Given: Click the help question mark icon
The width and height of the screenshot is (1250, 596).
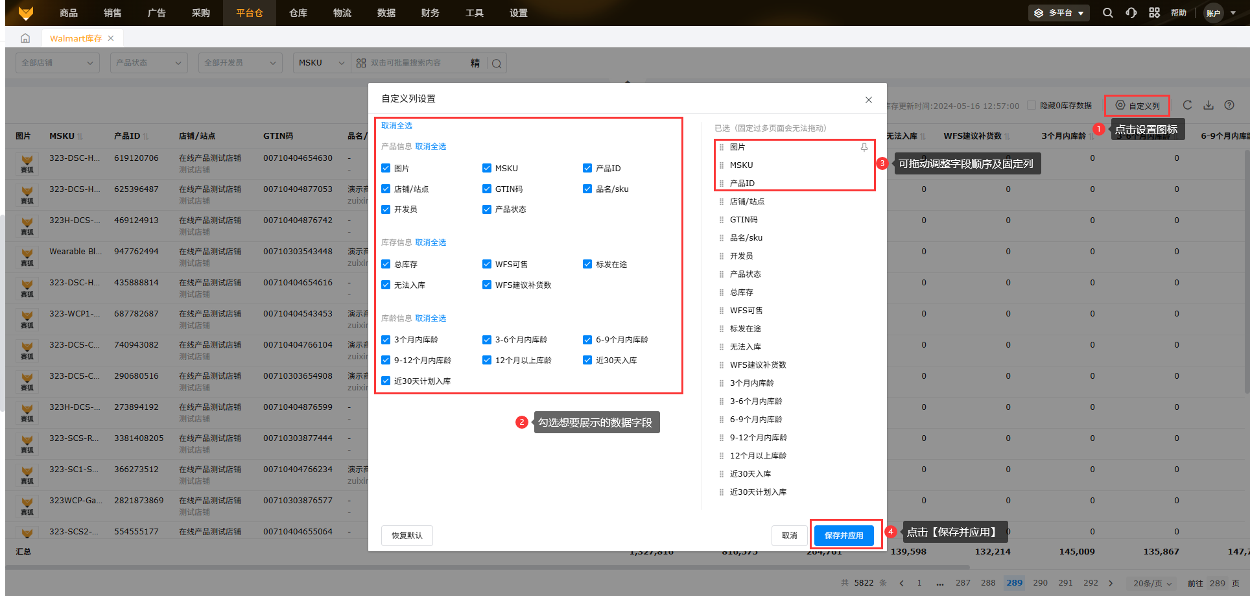Looking at the screenshot, I should point(1229,105).
